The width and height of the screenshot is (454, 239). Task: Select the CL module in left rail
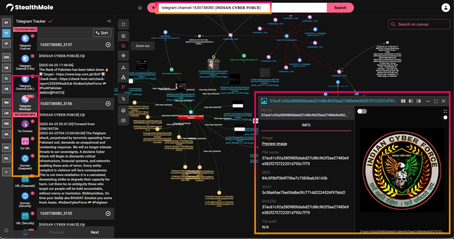pyautogui.click(x=6, y=78)
